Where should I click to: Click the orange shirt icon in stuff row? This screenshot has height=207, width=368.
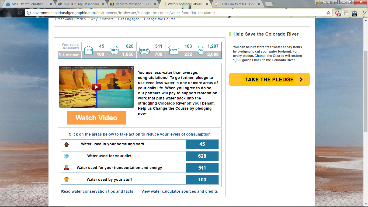pyautogui.click(x=66, y=180)
